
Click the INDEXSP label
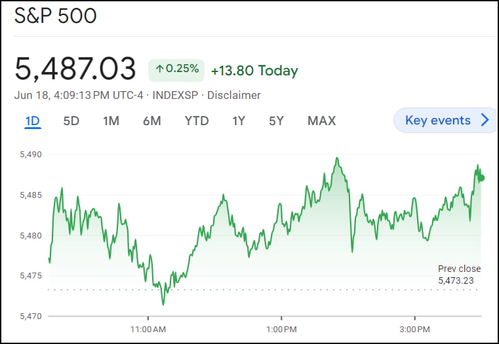point(175,95)
